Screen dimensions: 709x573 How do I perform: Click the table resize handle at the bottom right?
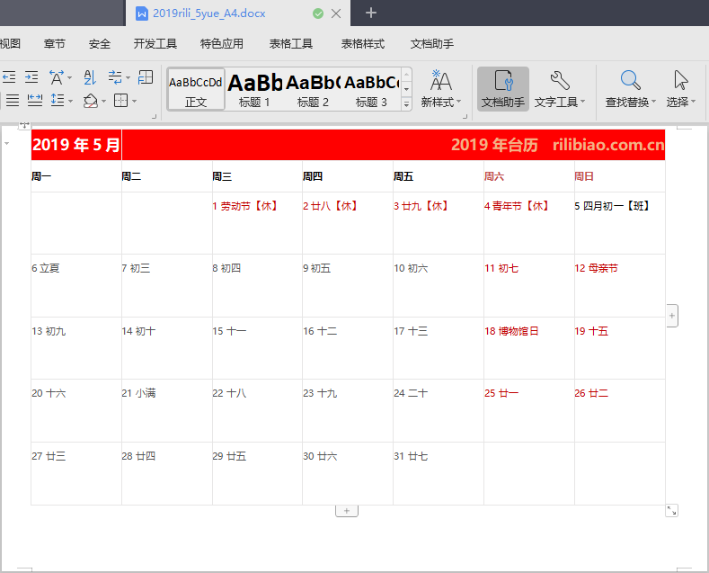point(672,511)
